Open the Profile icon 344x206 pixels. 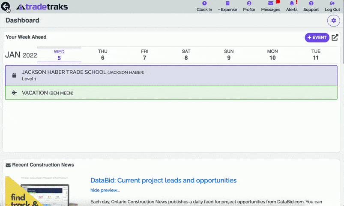[x=249, y=3]
